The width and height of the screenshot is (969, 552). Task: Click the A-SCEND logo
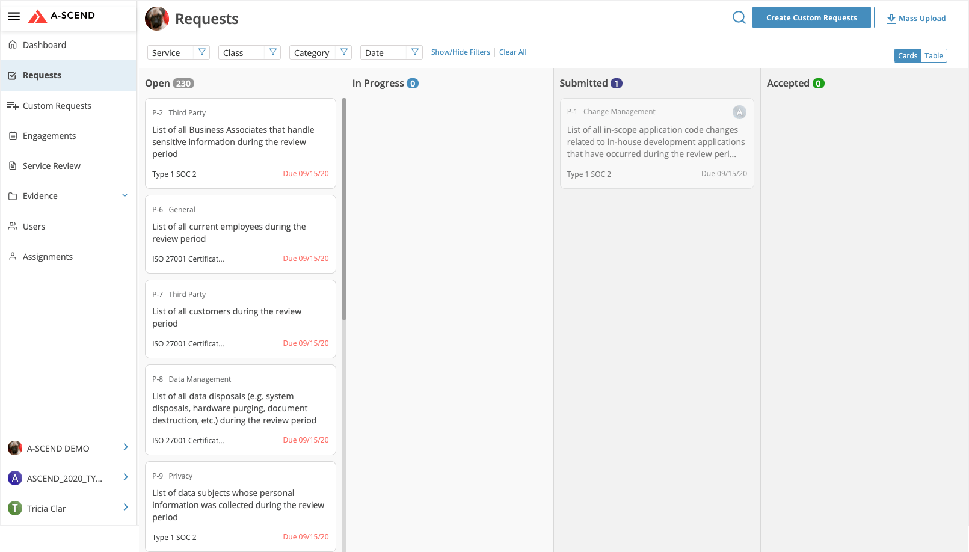pos(61,16)
